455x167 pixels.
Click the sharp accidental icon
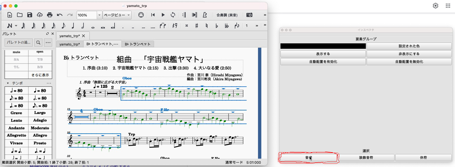point(197,26)
